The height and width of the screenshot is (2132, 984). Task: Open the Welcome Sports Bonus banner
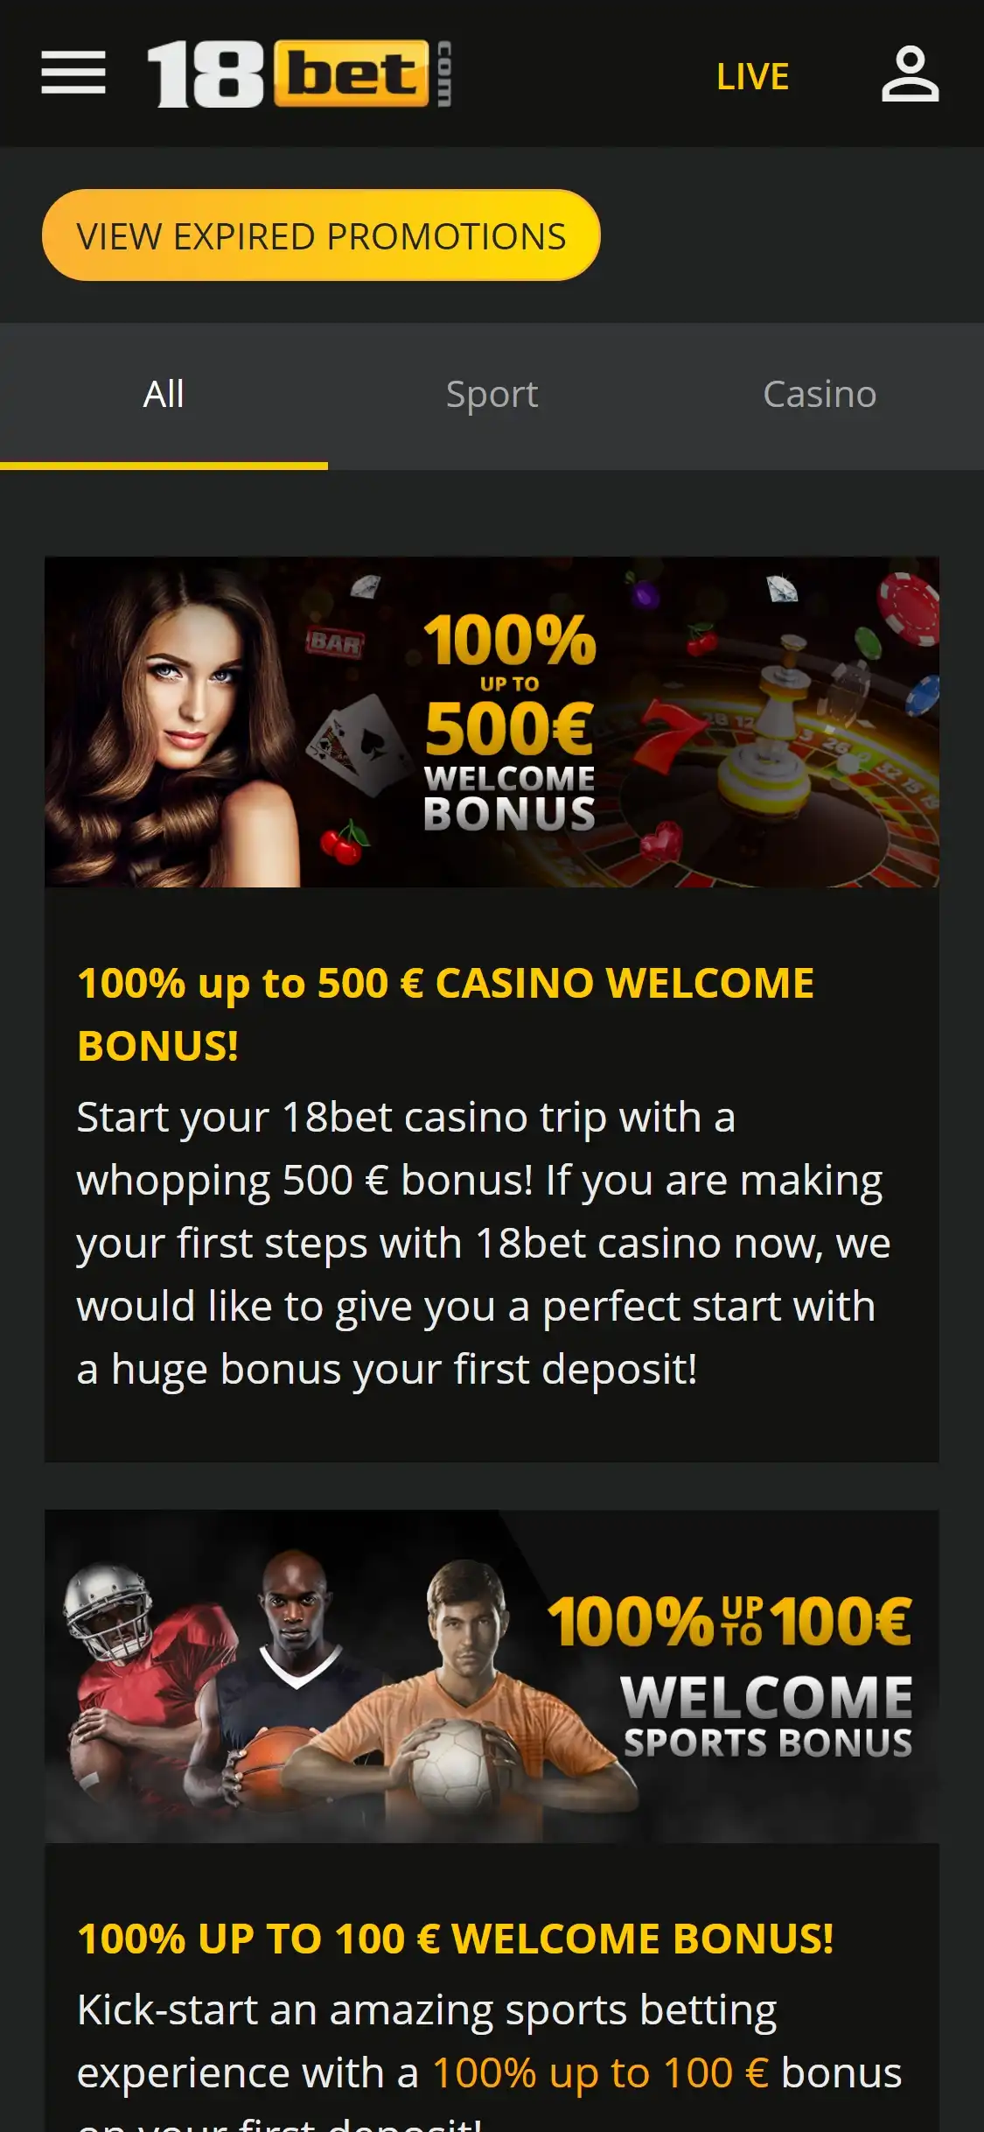click(x=492, y=1676)
